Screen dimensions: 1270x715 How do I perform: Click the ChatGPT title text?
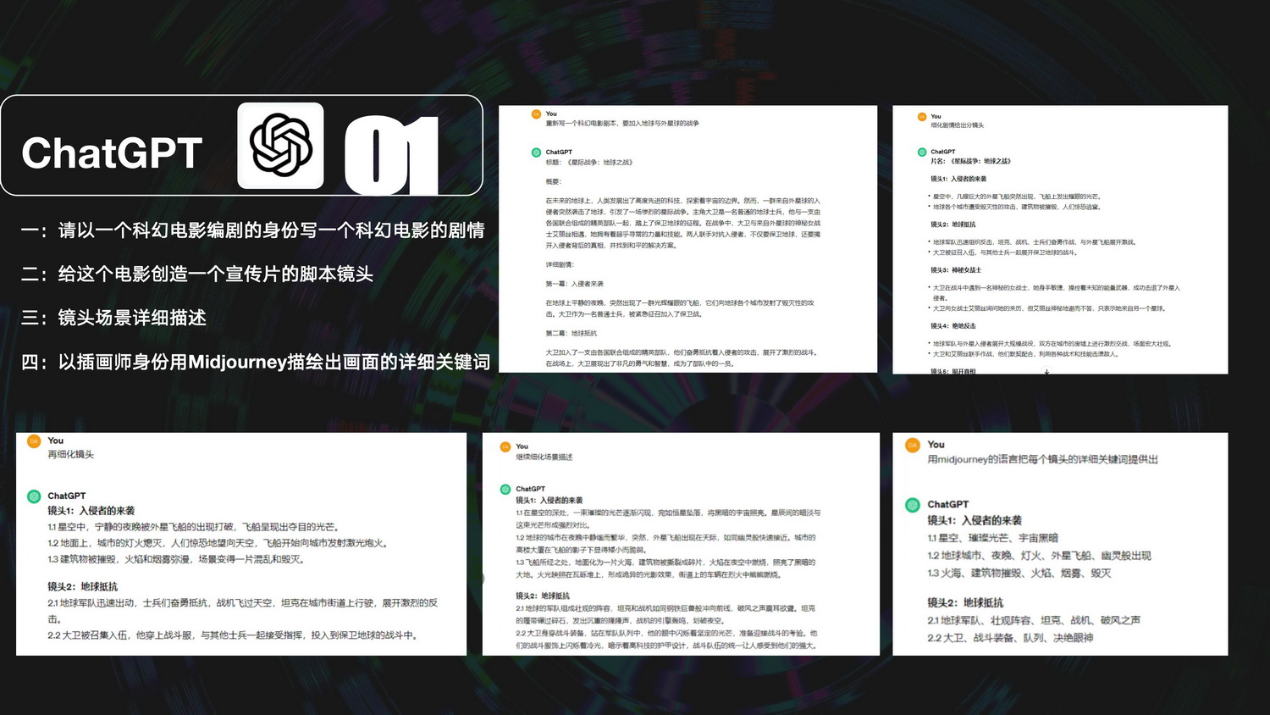pos(112,153)
